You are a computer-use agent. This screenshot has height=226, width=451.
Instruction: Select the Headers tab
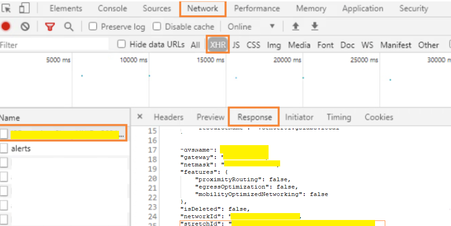click(169, 117)
